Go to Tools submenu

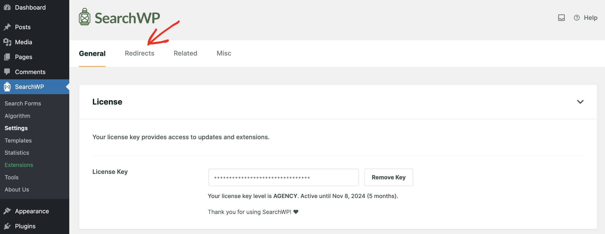click(x=11, y=177)
